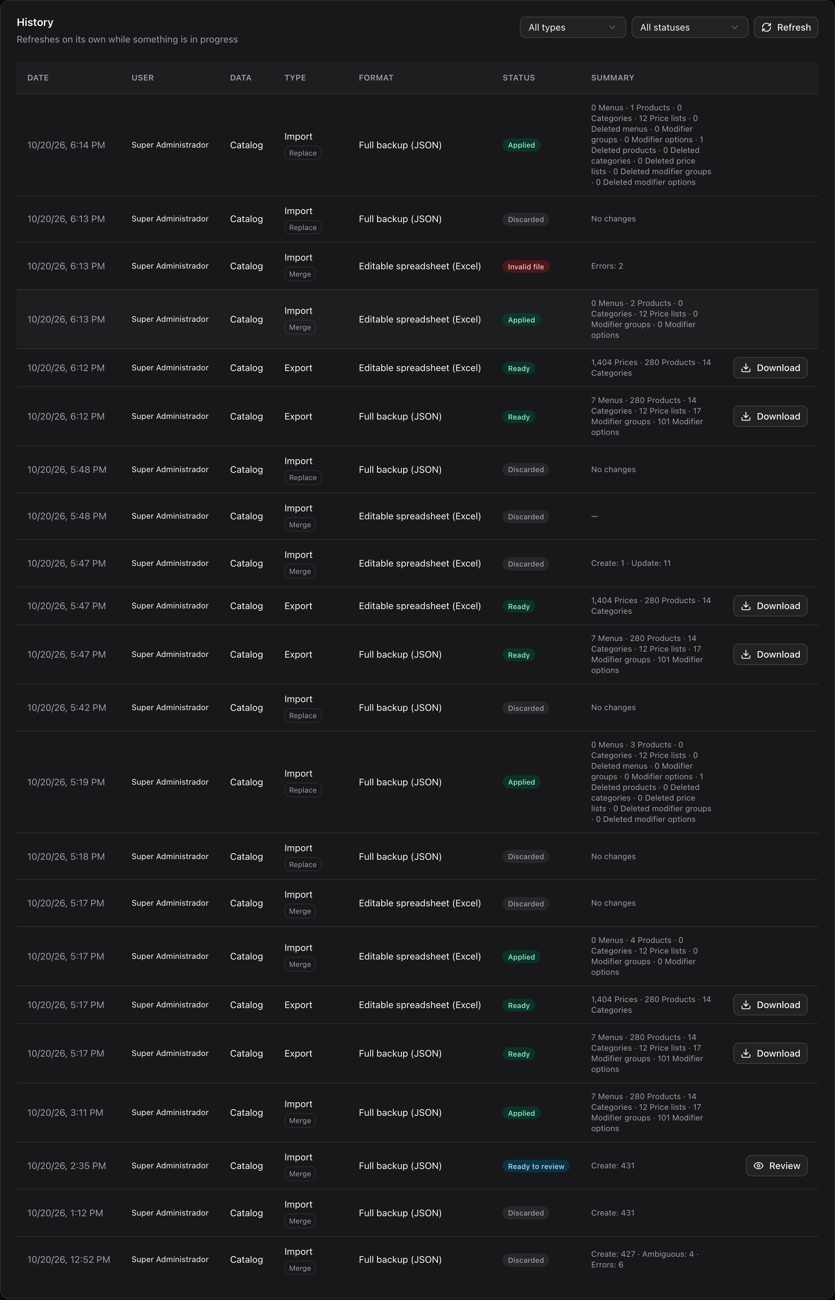Screen dimensions: 835x1300
Task: Select the 10/20/26, 12:52 PM date cell
Action: coord(68,1259)
